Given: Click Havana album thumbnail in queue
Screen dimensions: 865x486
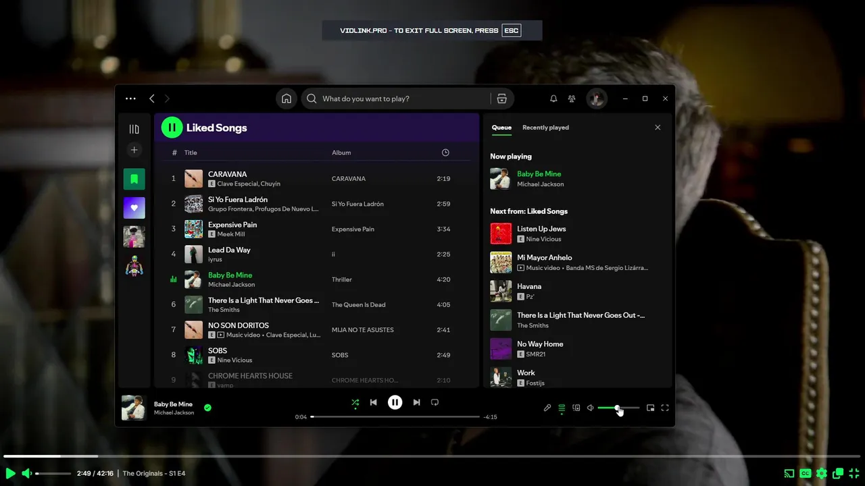Looking at the screenshot, I should [x=501, y=291].
